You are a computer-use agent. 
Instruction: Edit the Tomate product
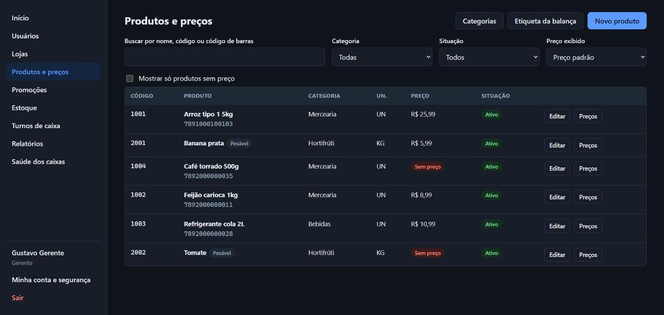(x=557, y=255)
